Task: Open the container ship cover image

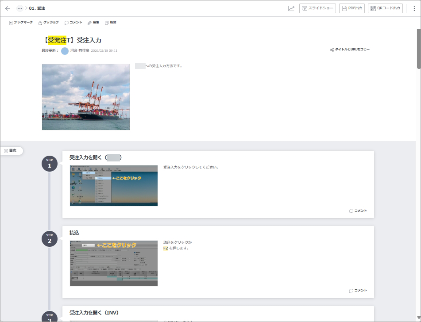Action: pos(86,97)
